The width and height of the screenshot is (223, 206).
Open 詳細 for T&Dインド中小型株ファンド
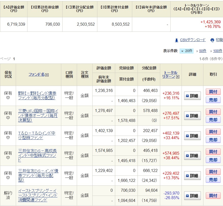point(192,136)
